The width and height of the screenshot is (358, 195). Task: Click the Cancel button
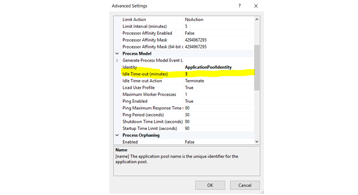tap(245, 185)
